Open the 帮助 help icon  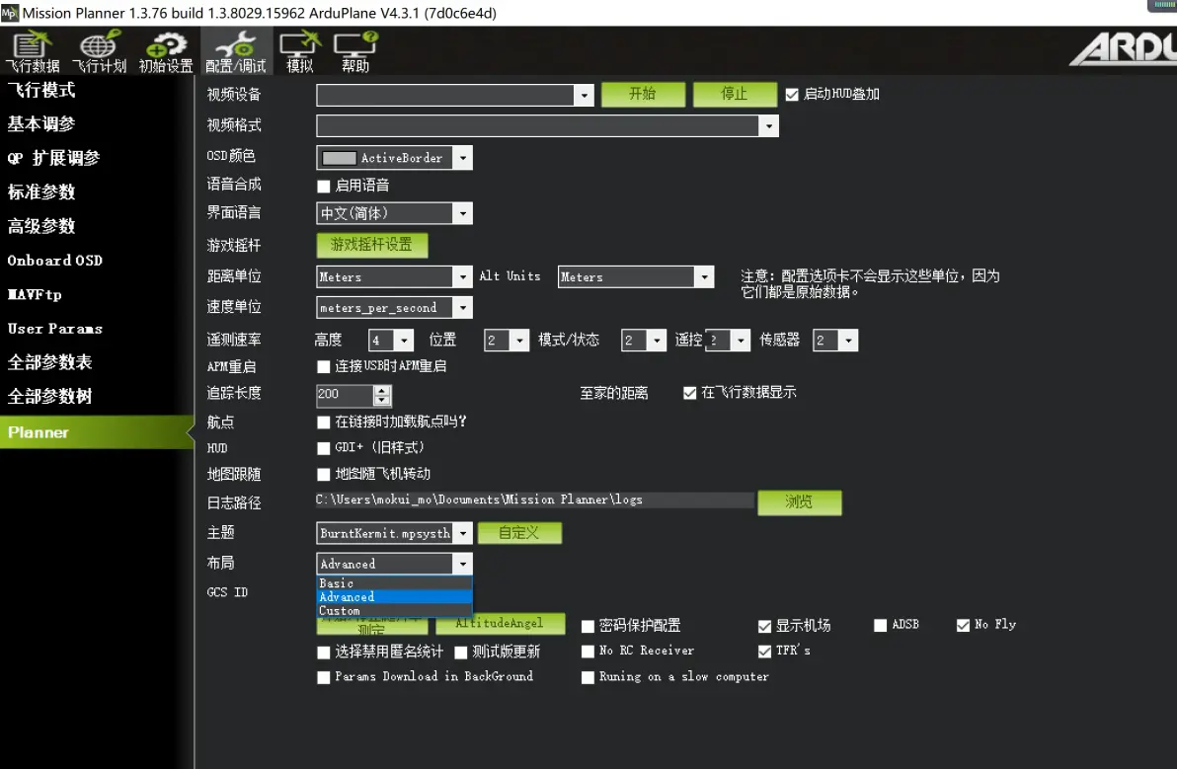pyautogui.click(x=355, y=51)
